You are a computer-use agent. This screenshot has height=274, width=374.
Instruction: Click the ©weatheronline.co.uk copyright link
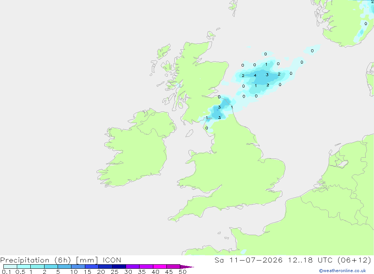(x=342, y=271)
